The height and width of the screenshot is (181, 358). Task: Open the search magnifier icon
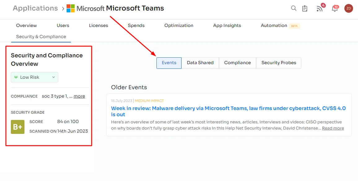click(x=294, y=8)
